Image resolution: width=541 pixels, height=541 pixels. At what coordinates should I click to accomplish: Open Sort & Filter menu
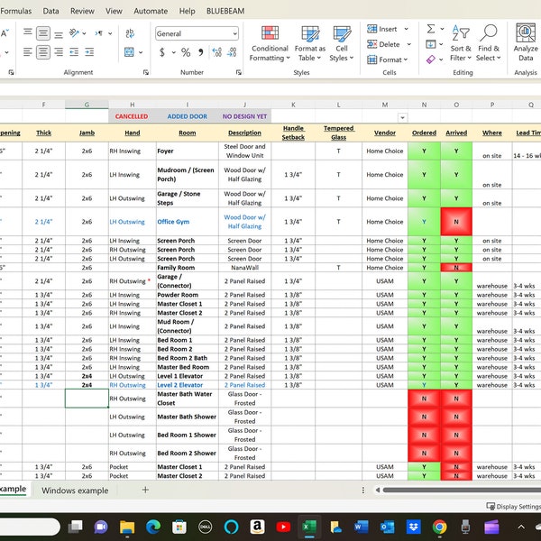pos(461,43)
